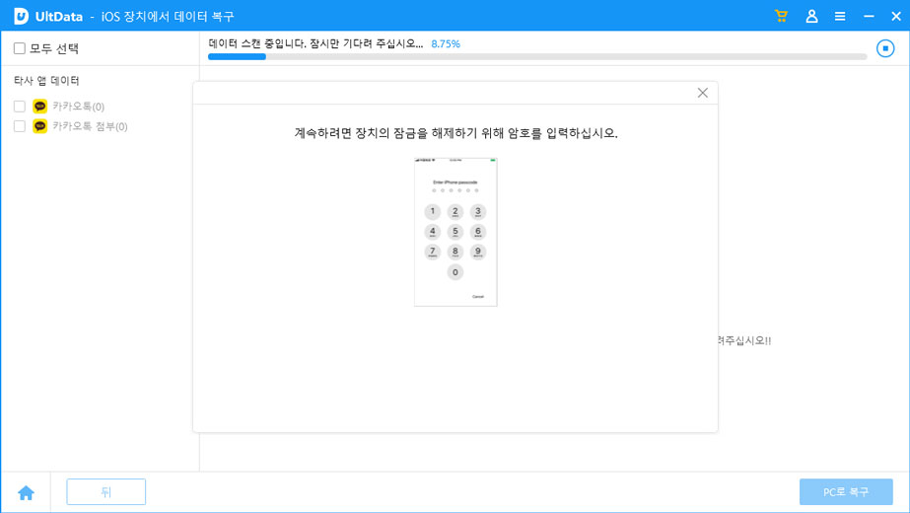Click the KakaoTalk icon beside 카카오톡 첨부(0)
The image size is (910, 513).
coord(40,126)
